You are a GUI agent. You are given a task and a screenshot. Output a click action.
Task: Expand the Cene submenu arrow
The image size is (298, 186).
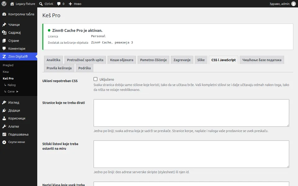[x=17, y=91]
